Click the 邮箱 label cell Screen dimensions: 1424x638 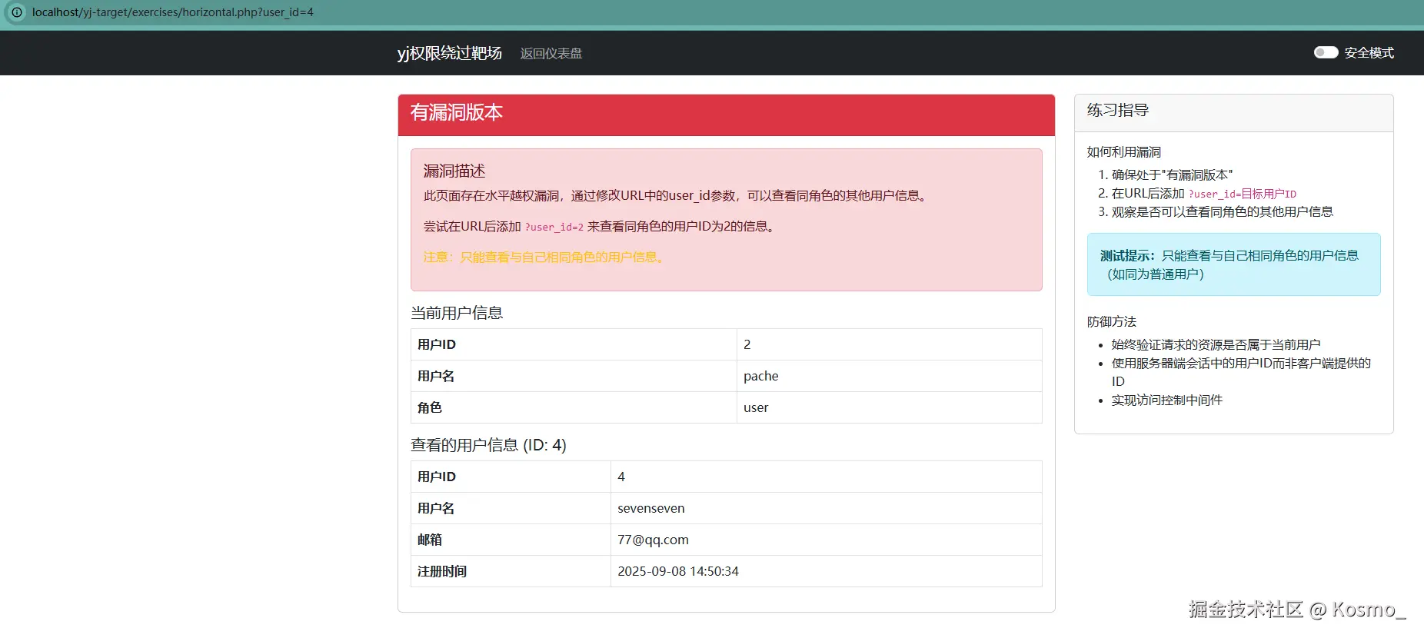511,540
